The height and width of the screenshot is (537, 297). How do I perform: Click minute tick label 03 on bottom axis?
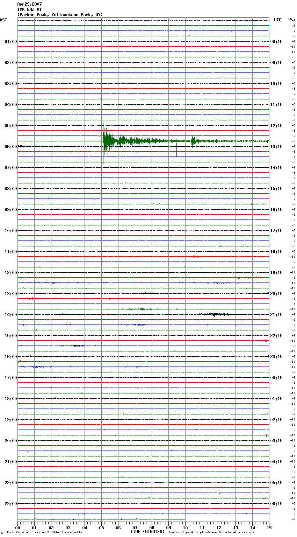coord(68,528)
